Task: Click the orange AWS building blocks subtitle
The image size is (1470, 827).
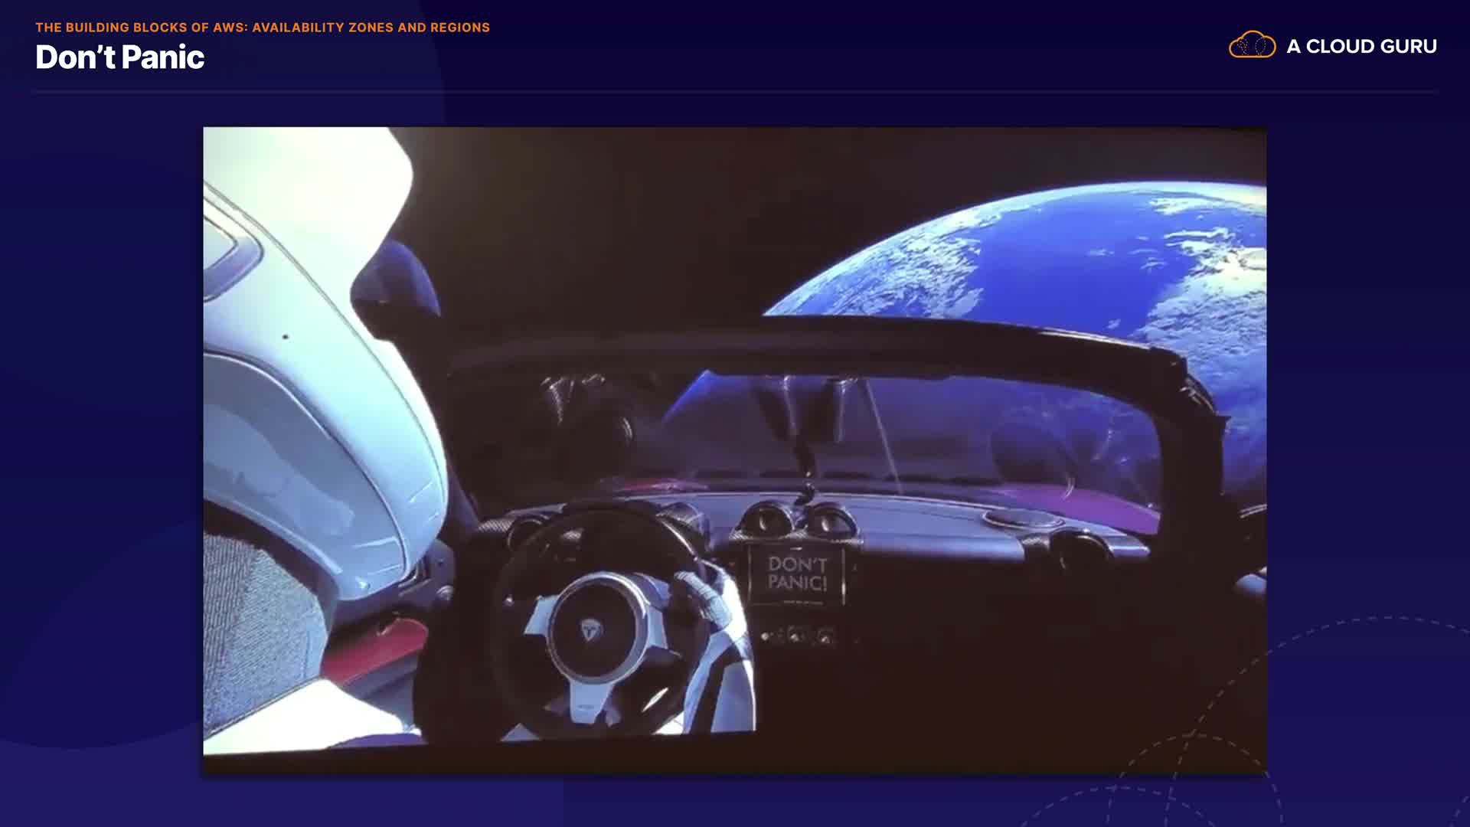Action: (x=262, y=28)
